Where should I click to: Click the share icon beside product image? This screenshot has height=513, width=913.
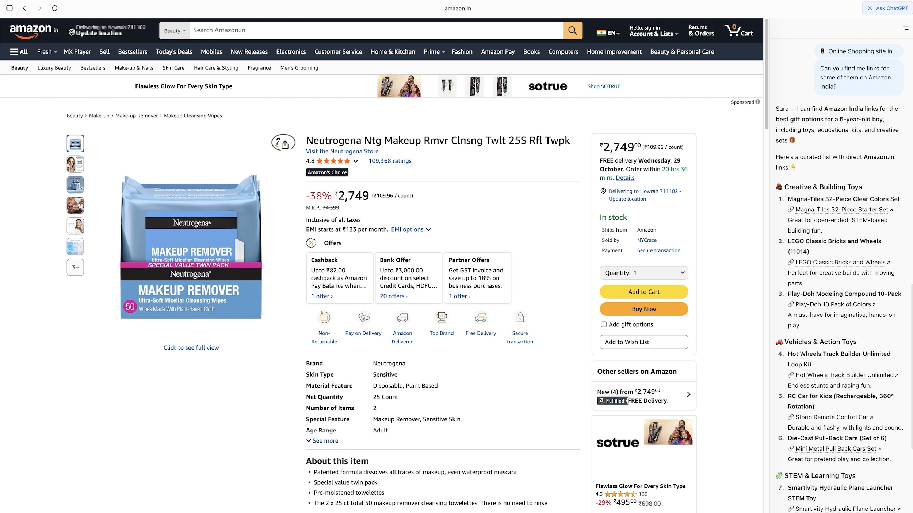[285, 144]
